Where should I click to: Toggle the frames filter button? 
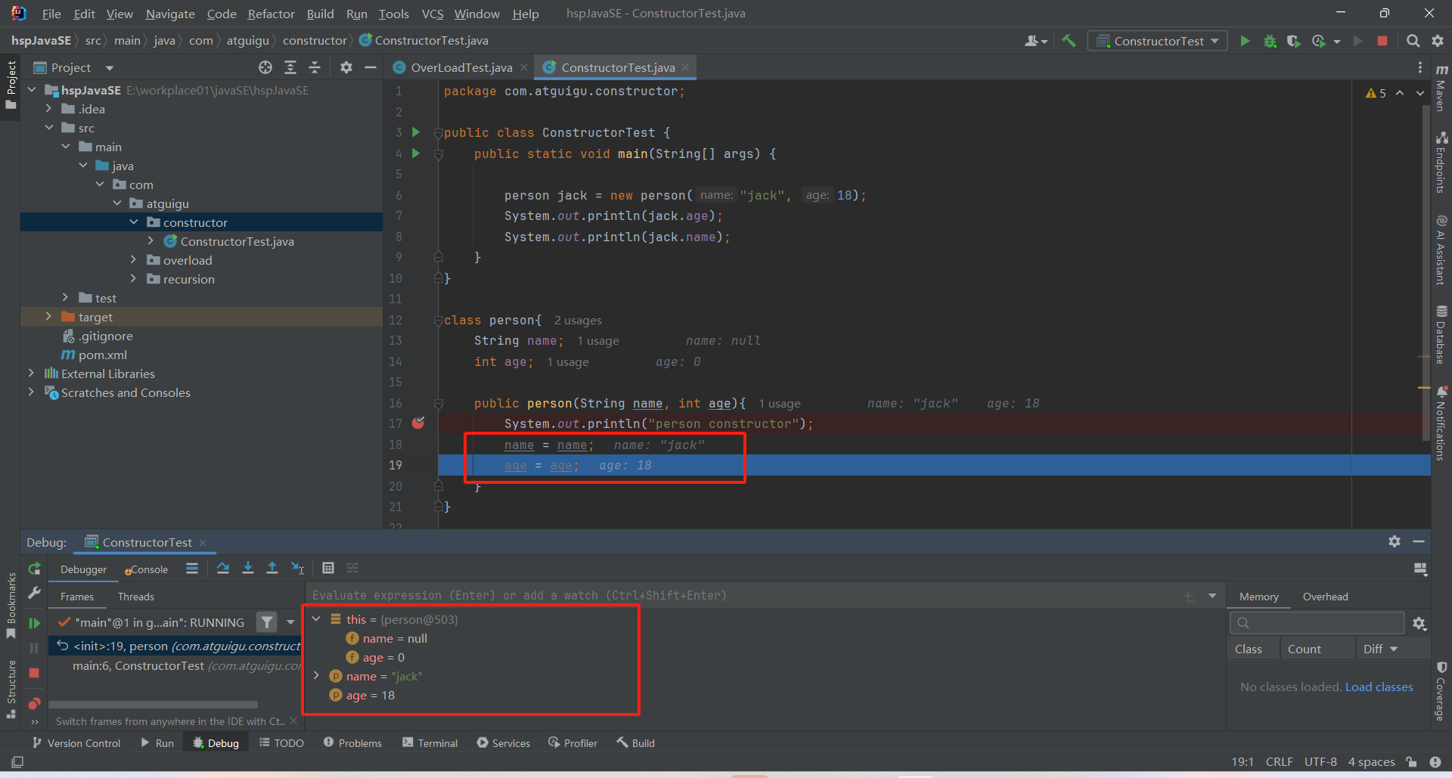coord(266,622)
